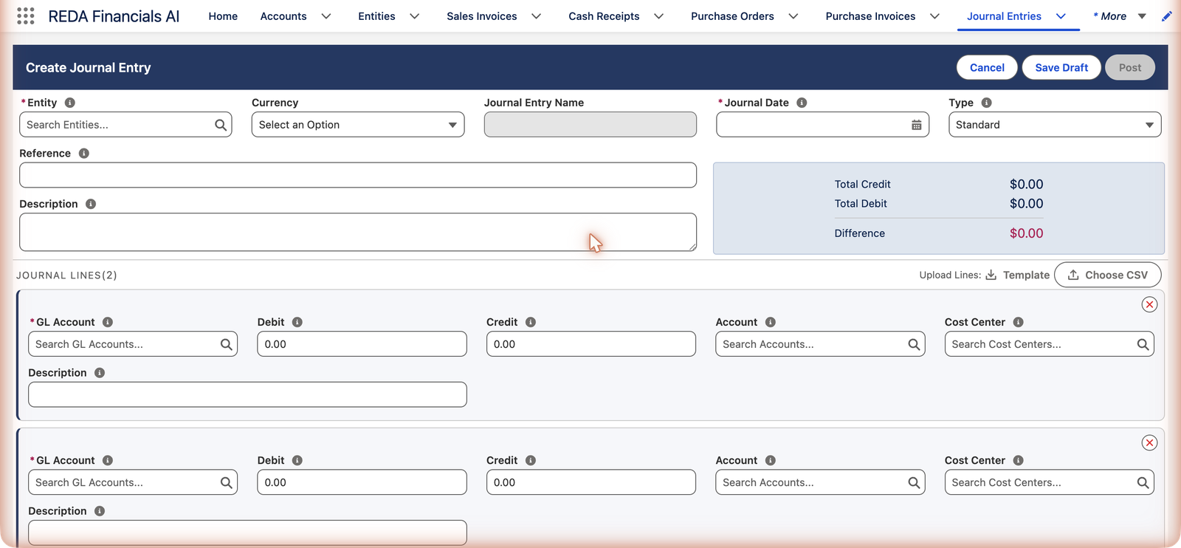Click info icon beside first line Credit
1181x548 pixels.
pos(531,322)
